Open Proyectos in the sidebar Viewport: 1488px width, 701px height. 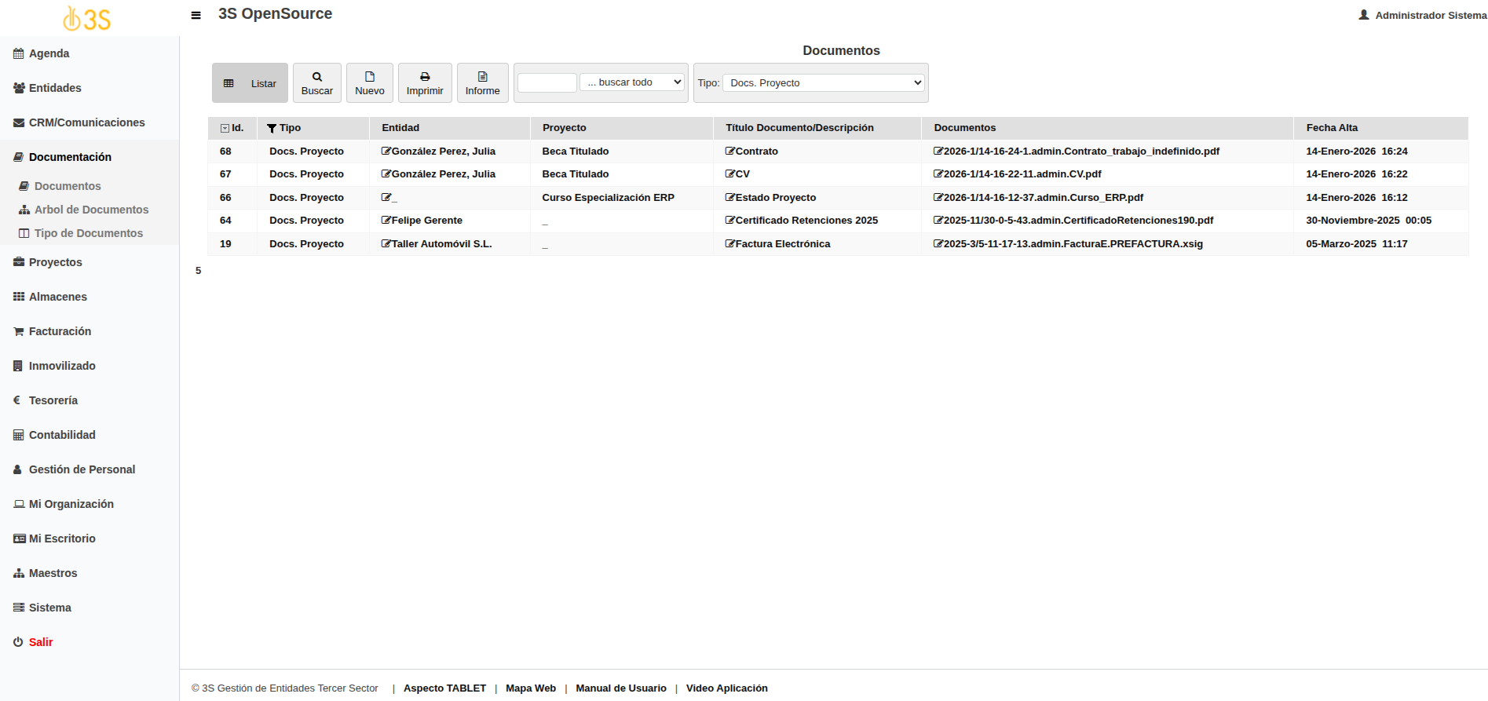tap(55, 262)
